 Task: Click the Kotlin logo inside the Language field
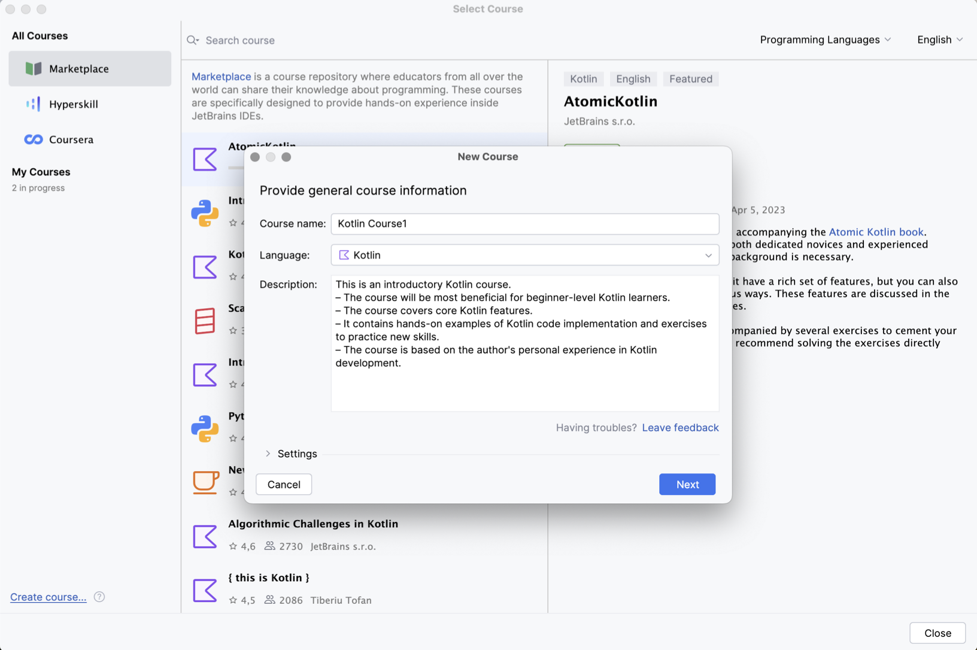coord(344,255)
